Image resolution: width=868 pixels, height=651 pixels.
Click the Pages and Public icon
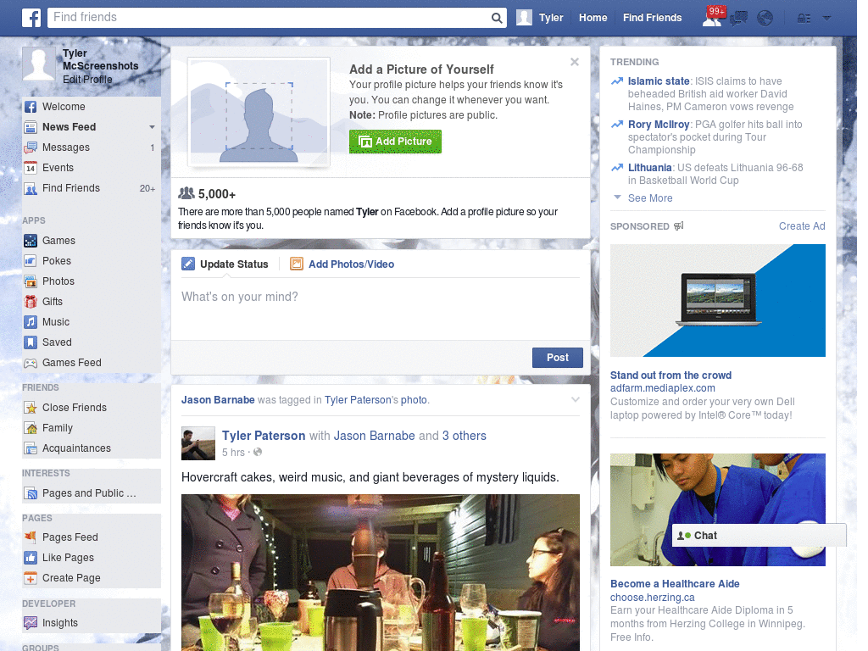31,493
